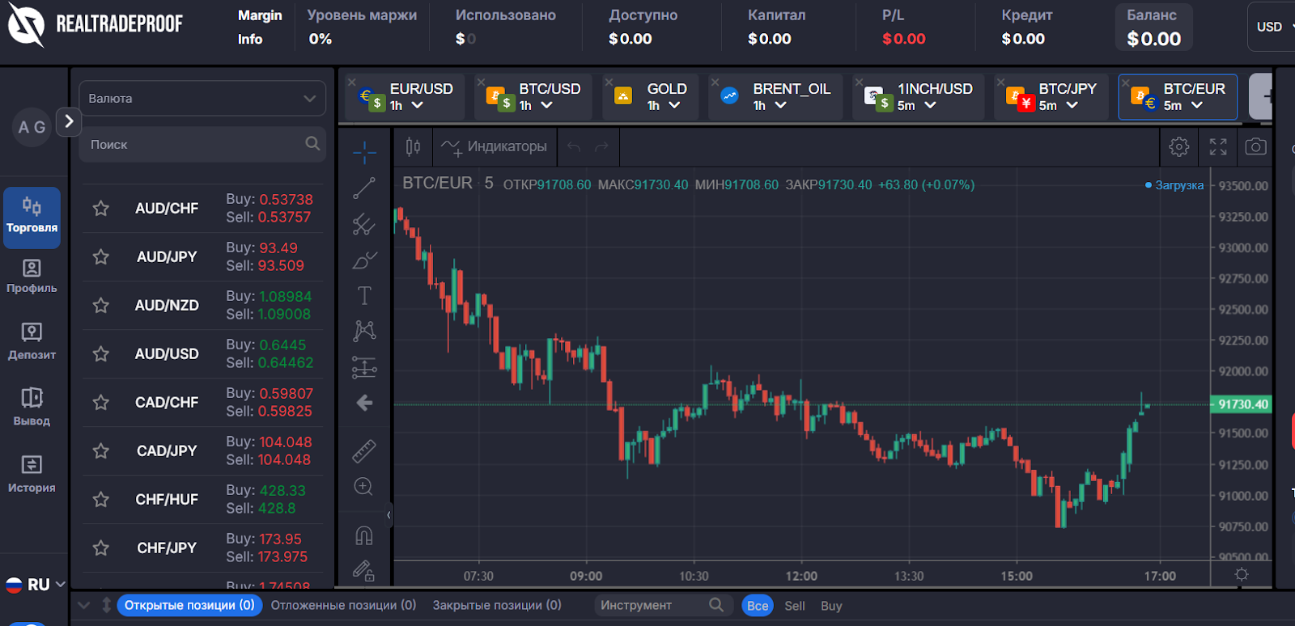The image size is (1295, 626).
Task: Switch to the Отложенные позиции tab
Action: (x=343, y=605)
